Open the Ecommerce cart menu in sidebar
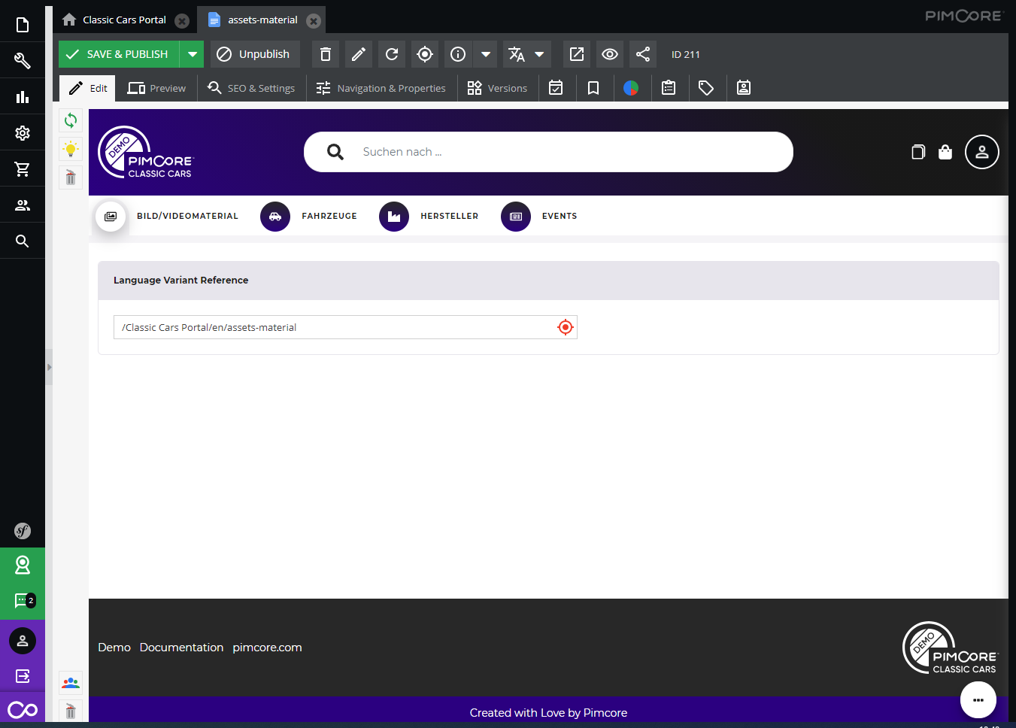Viewport: 1016px width, 728px height. pos(23,169)
